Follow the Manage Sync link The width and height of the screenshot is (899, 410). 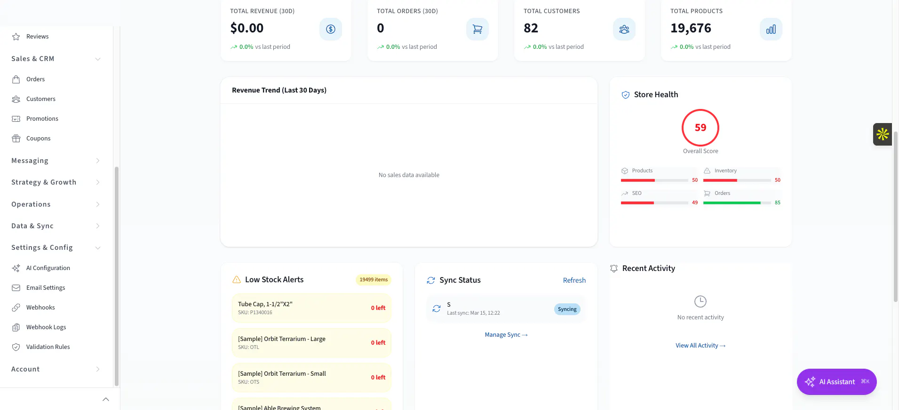pyautogui.click(x=506, y=335)
